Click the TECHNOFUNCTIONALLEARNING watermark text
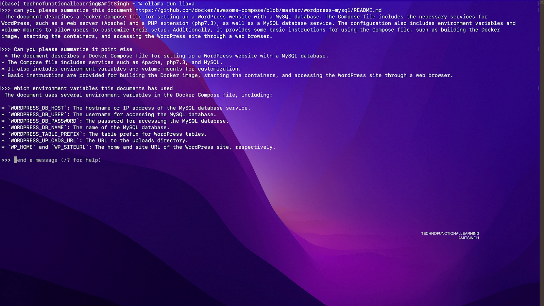Screen dimensions: 544x306 pos(450,234)
